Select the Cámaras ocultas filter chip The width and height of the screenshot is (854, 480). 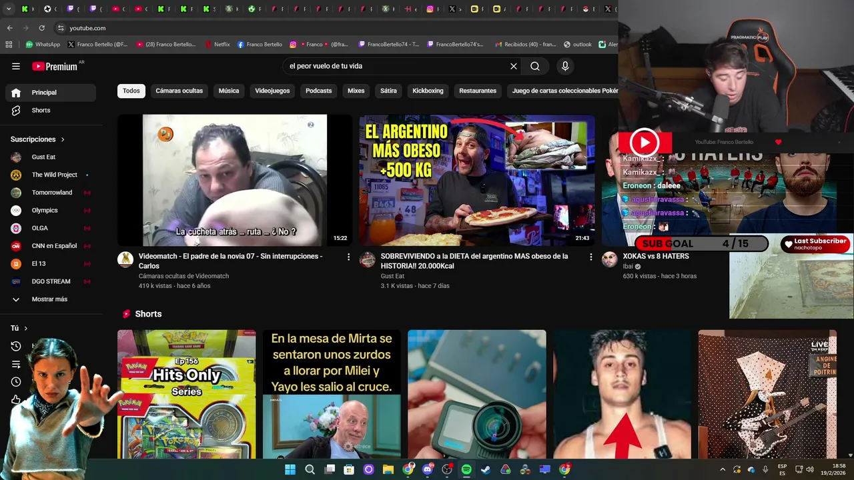(179, 91)
